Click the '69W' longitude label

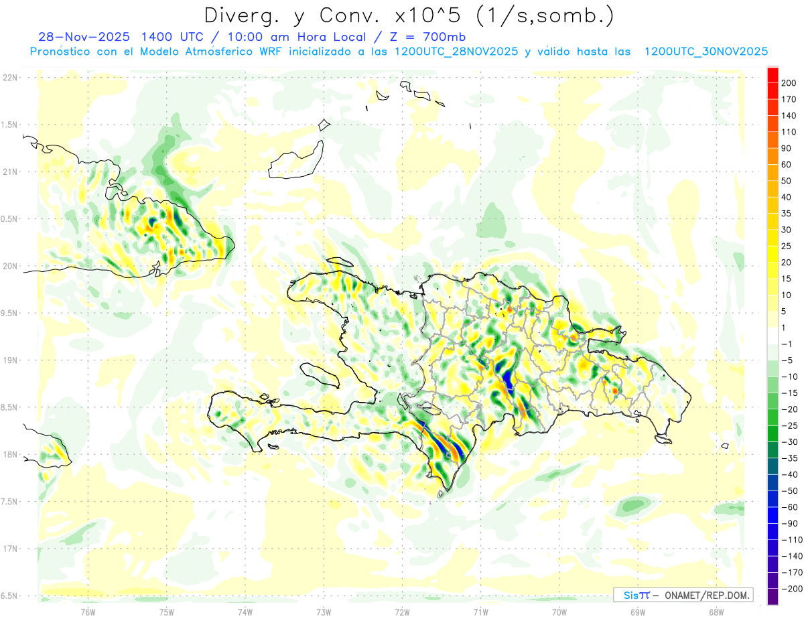638,611
